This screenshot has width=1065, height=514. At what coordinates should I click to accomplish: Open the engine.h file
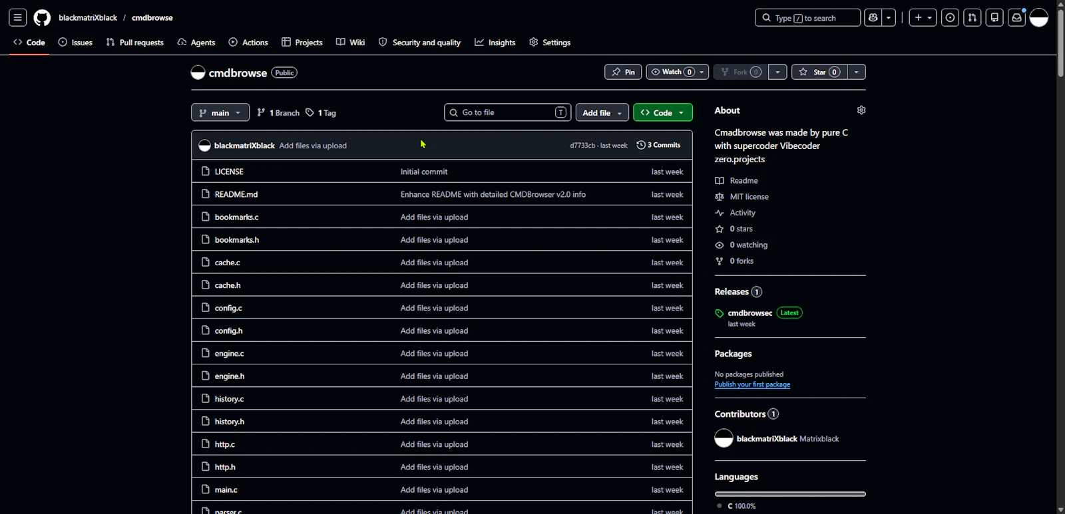[230, 376]
